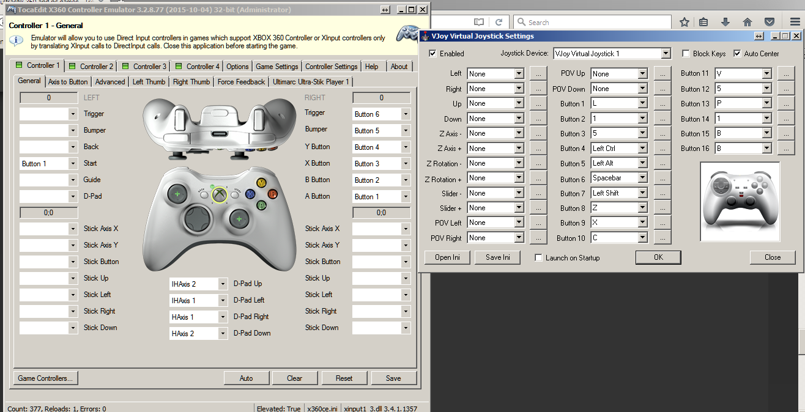Open the Ultimarc Ultra-Stik Player 1 tab

[311, 82]
